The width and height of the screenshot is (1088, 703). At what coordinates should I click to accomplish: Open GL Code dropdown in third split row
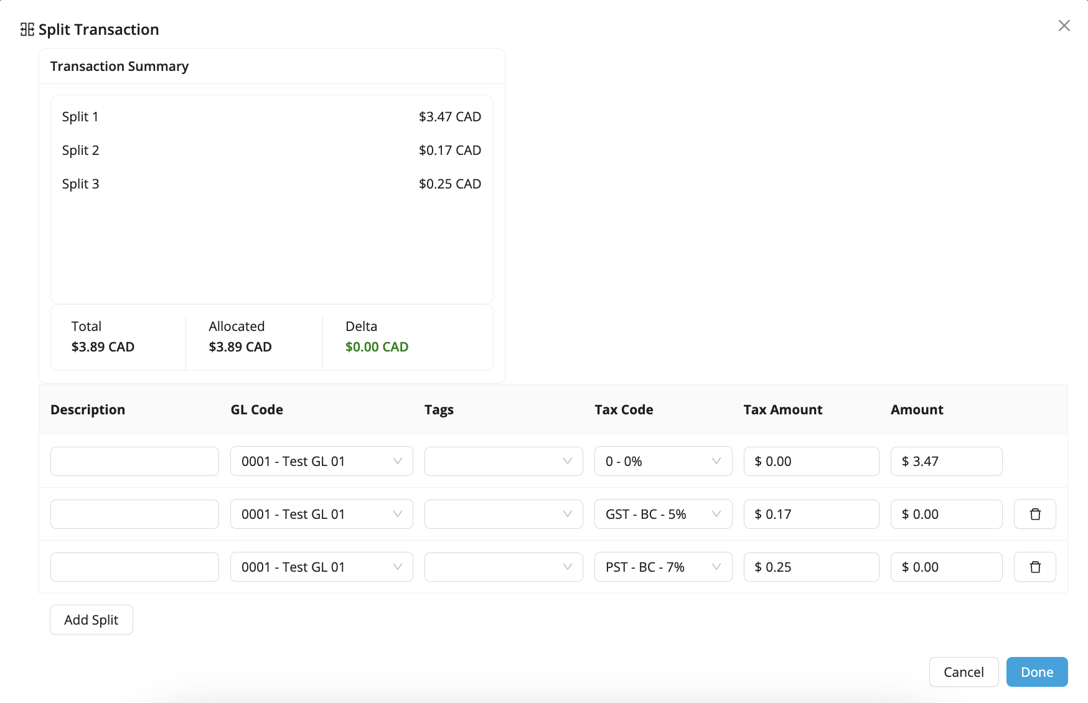(321, 567)
